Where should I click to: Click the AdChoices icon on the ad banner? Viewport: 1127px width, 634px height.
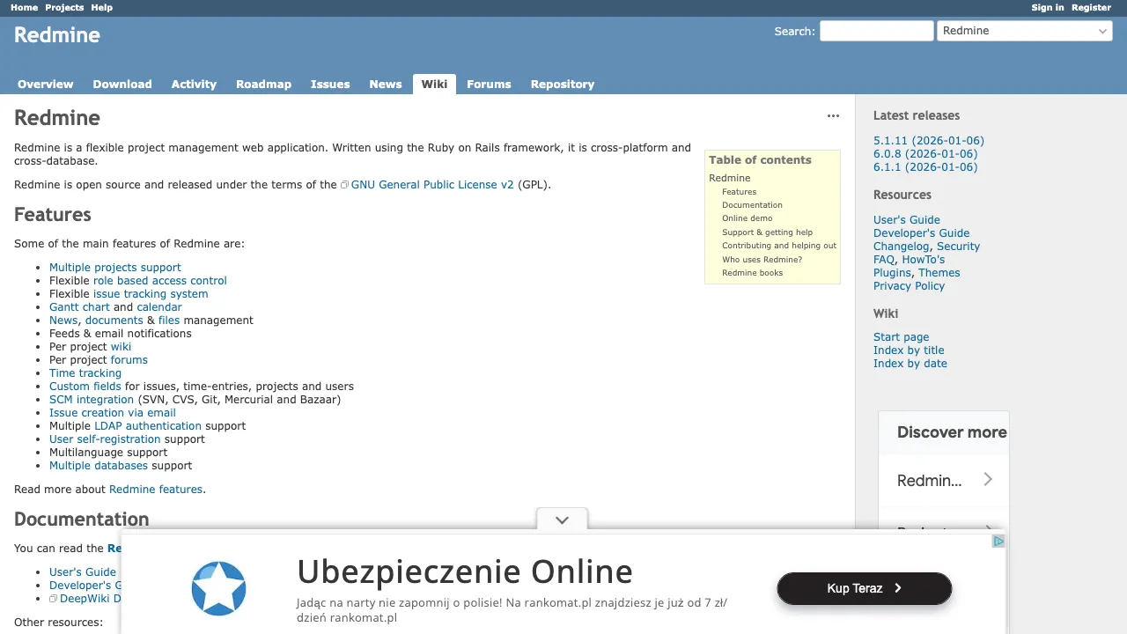point(998,541)
